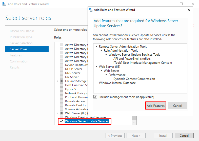Screen dimensions: 199x141
Task: Check the DHCP Server role
Action: pyautogui.click(x=62, y=69)
